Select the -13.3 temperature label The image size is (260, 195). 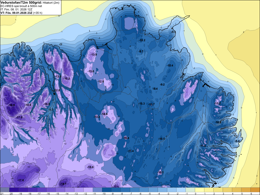pos(97,117)
